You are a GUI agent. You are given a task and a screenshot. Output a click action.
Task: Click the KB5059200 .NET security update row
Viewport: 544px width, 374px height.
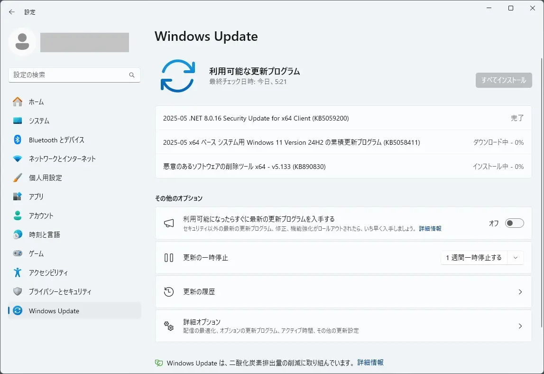point(343,118)
